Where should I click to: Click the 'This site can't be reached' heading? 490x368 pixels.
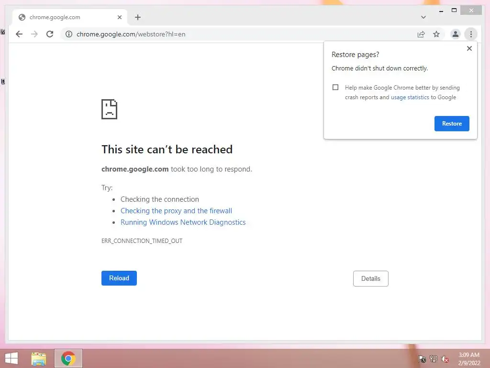pyautogui.click(x=167, y=149)
